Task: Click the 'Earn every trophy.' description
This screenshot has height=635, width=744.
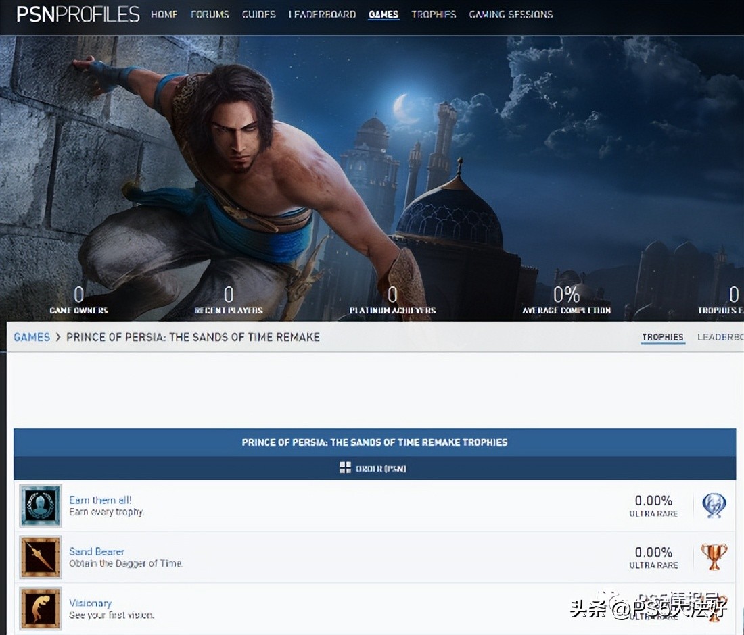Action: coord(106,512)
